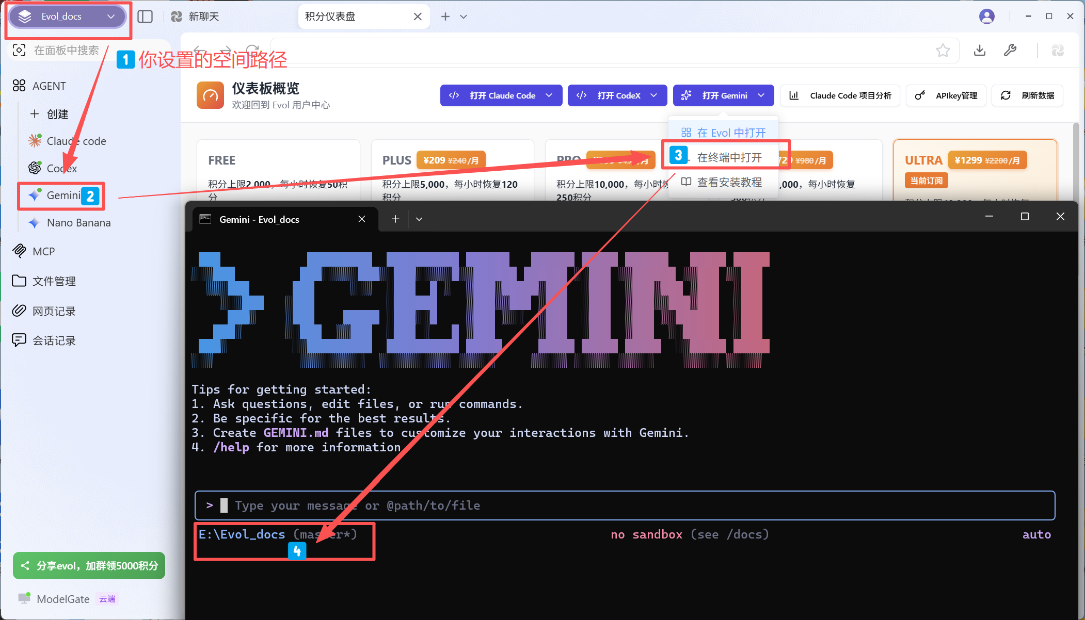The image size is (1085, 620).
Task: Select 查看安装教程 menu option
Action: click(729, 182)
